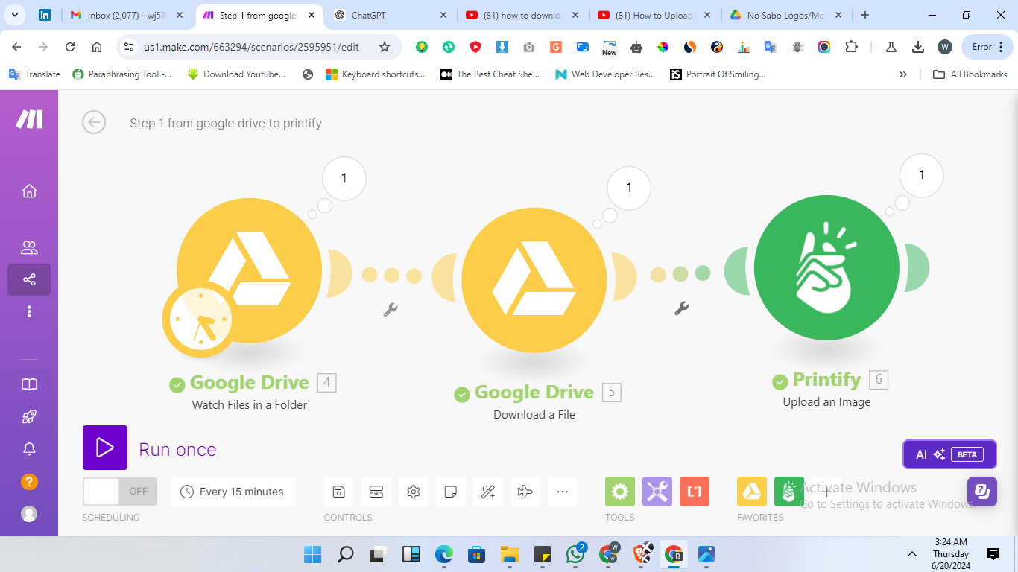Expand the hidden bookmarks chevron
Screen dimensions: 1018x572
coord(903,74)
